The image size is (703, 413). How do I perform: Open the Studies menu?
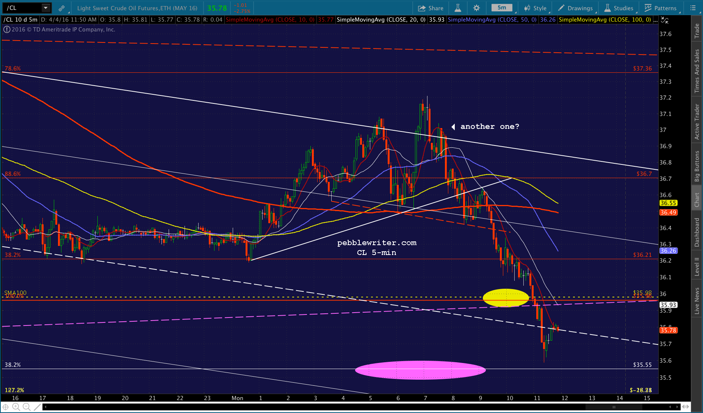coord(618,8)
